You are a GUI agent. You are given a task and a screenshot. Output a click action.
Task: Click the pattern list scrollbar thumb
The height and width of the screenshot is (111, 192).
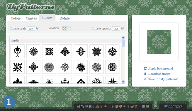(x=123, y=43)
